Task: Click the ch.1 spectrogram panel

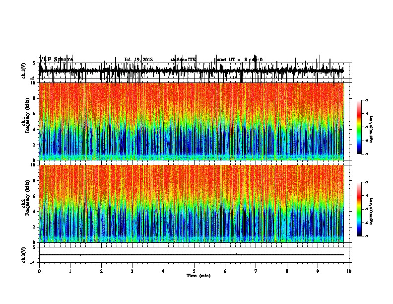Action: tap(191, 121)
